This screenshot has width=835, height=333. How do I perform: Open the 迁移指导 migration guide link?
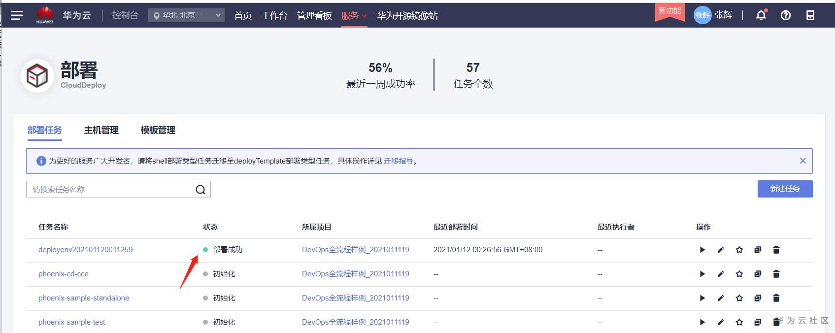399,161
